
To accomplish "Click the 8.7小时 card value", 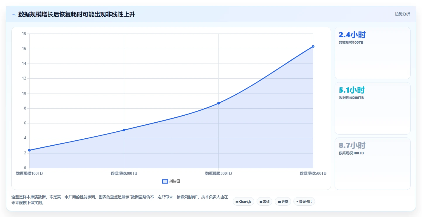I will pos(352,145).
